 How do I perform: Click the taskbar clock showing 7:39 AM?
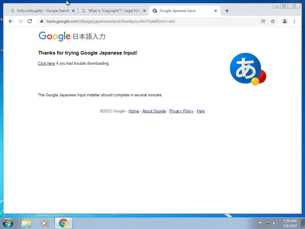point(290,223)
